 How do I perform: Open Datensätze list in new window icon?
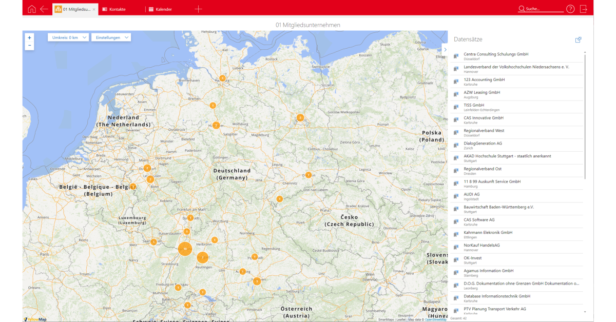click(x=579, y=39)
